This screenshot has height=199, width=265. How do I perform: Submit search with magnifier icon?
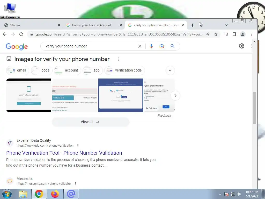[x=172, y=46]
